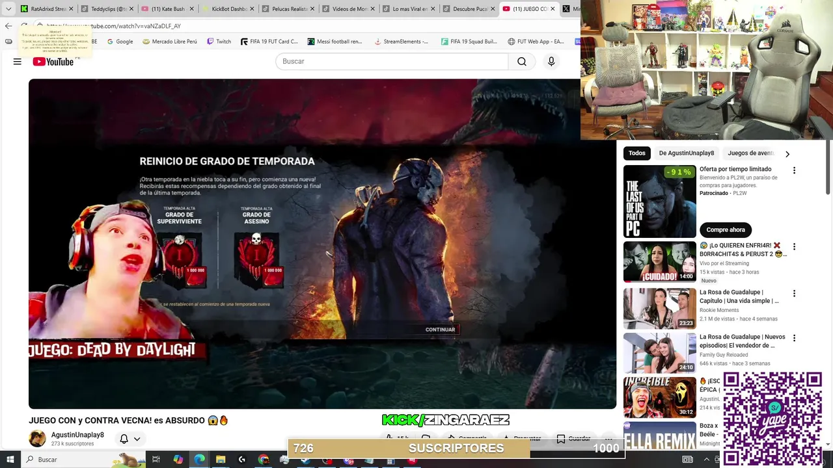Click the Windows taskbar Buscar search box
Image resolution: width=833 pixels, height=468 pixels.
85,459
